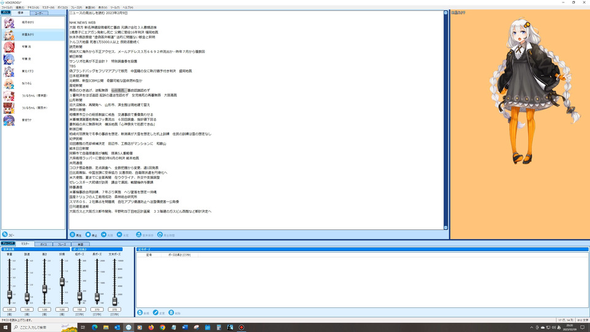Click the red record icon in taskbar

click(x=241, y=327)
